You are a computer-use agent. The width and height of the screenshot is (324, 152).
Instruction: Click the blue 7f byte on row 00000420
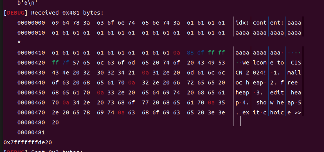(66, 63)
